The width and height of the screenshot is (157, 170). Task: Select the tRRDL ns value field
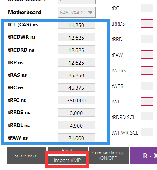tap(76, 125)
